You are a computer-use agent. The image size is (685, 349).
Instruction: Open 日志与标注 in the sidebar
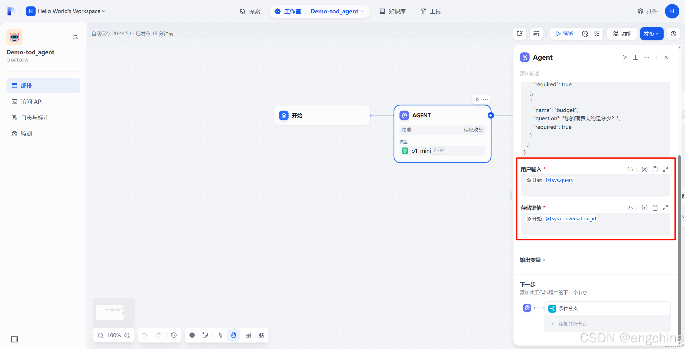[x=35, y=118]
